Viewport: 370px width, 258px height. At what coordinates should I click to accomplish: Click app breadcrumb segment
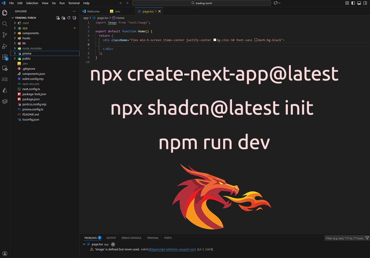click(86, 18)
